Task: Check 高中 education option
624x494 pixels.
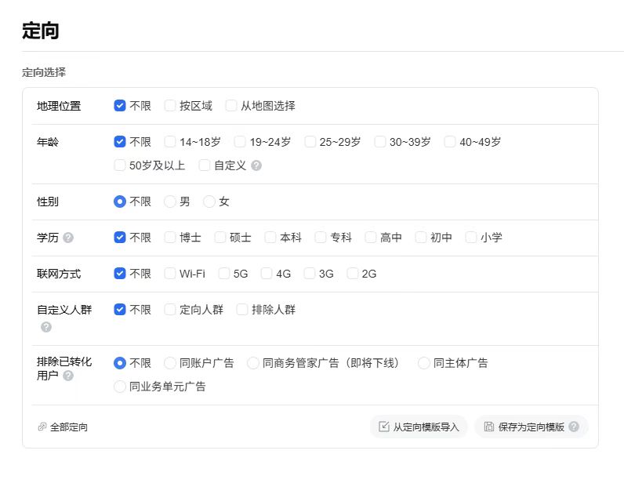Action: [371, 238]
